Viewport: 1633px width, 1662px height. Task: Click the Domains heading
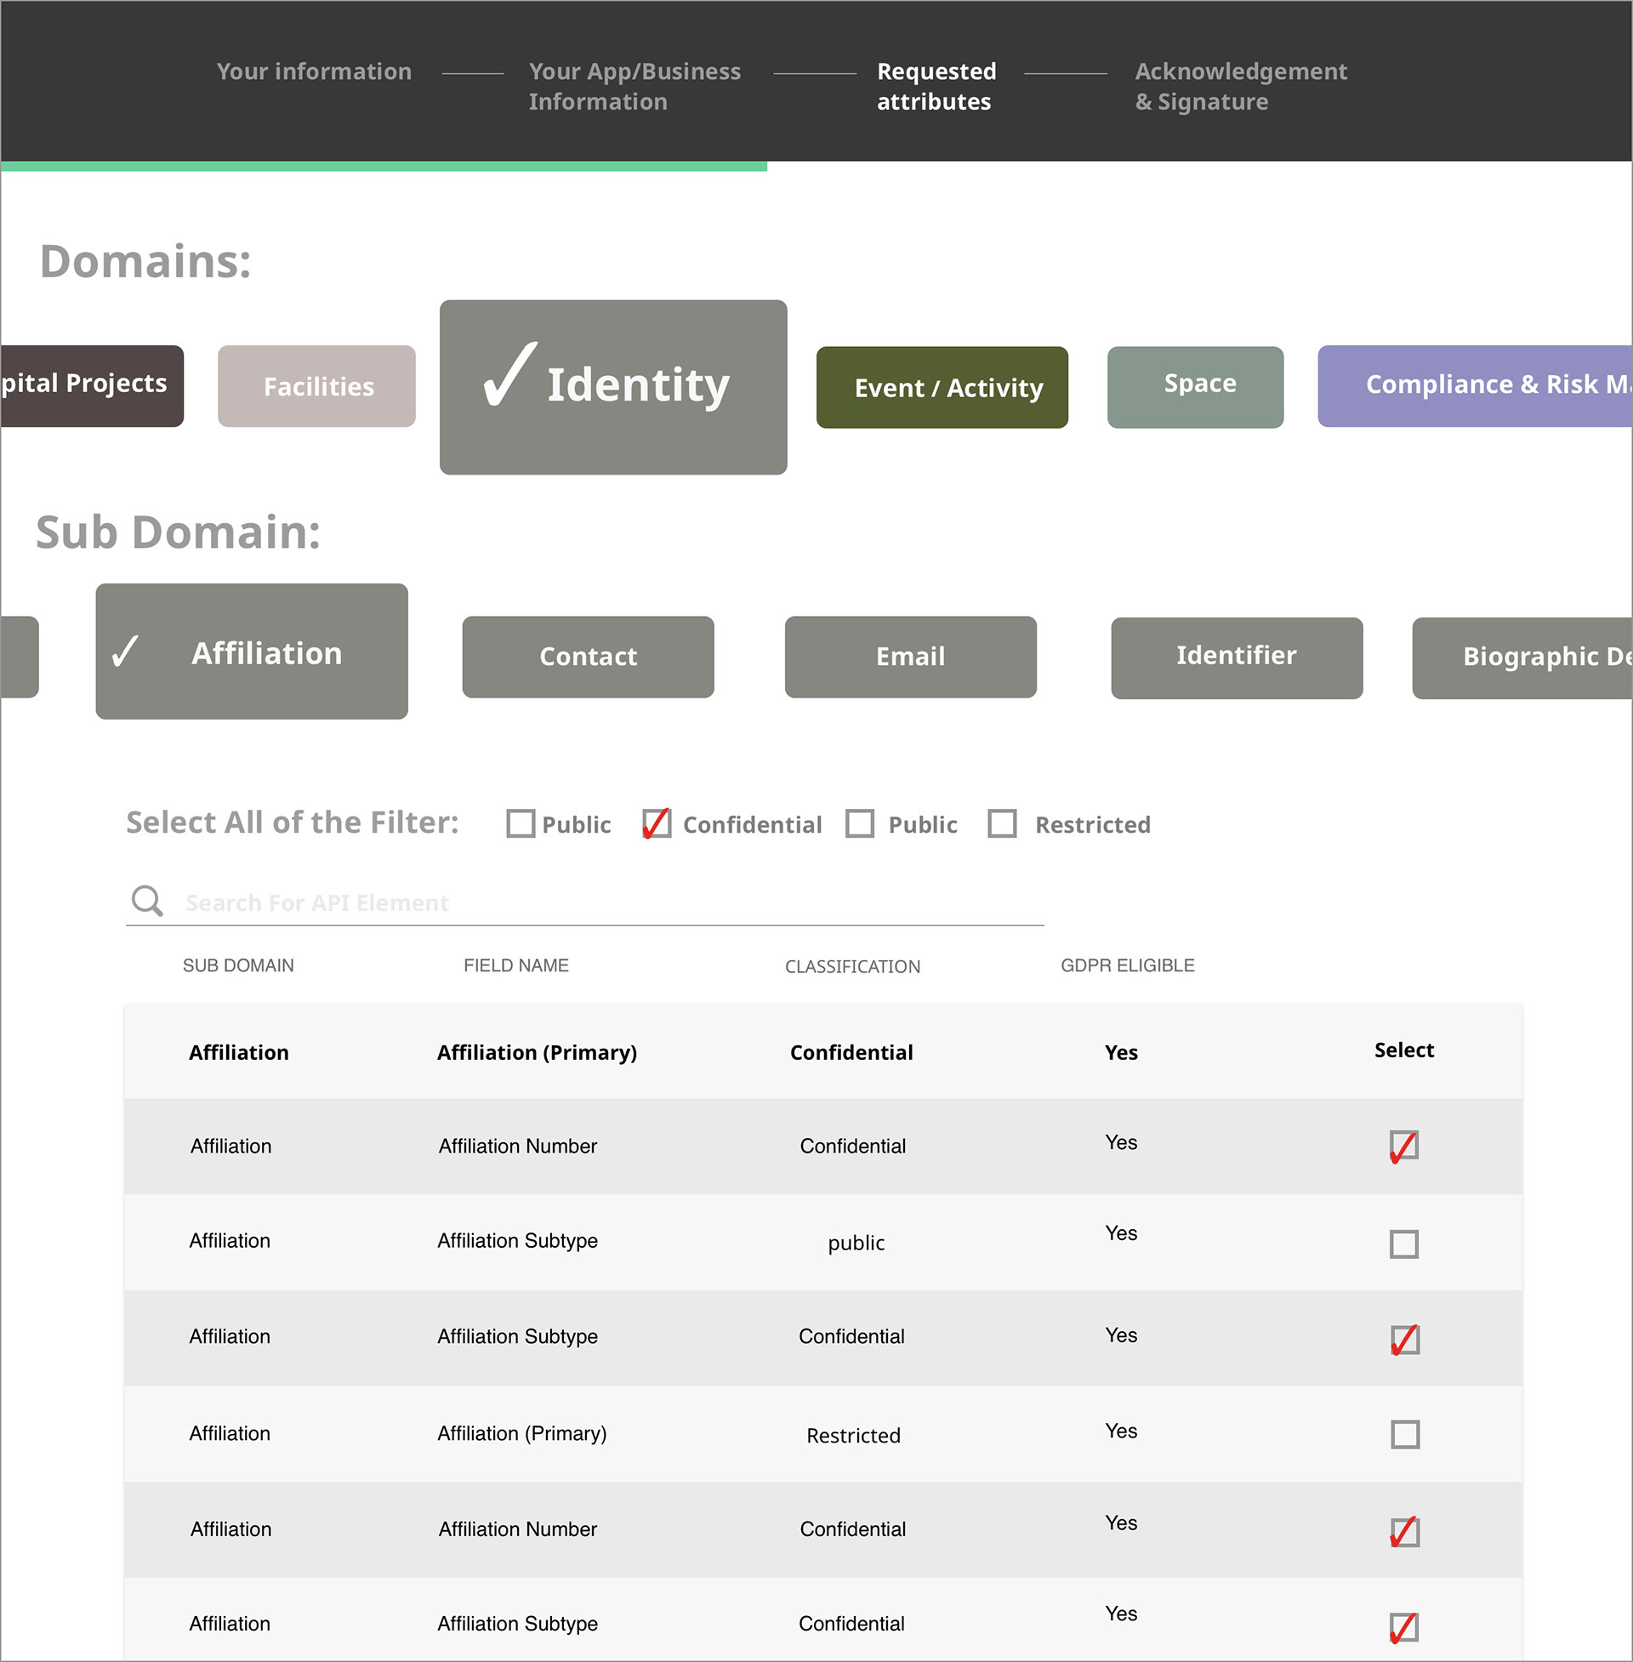point(145,261)
